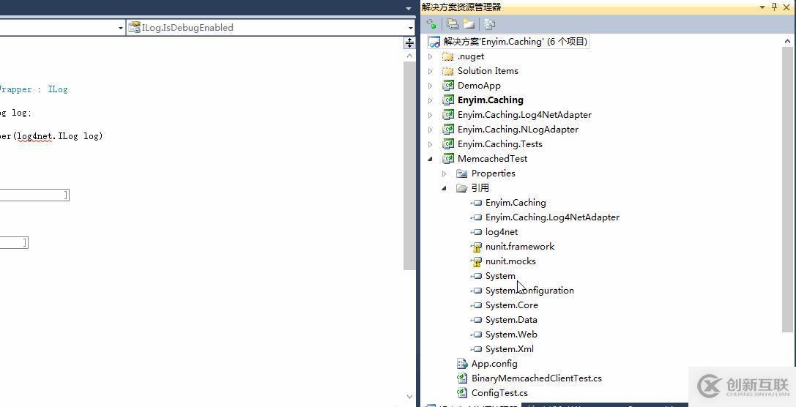Toggle auto-hide pin of Solution Explorer panel

click(774, 7)
